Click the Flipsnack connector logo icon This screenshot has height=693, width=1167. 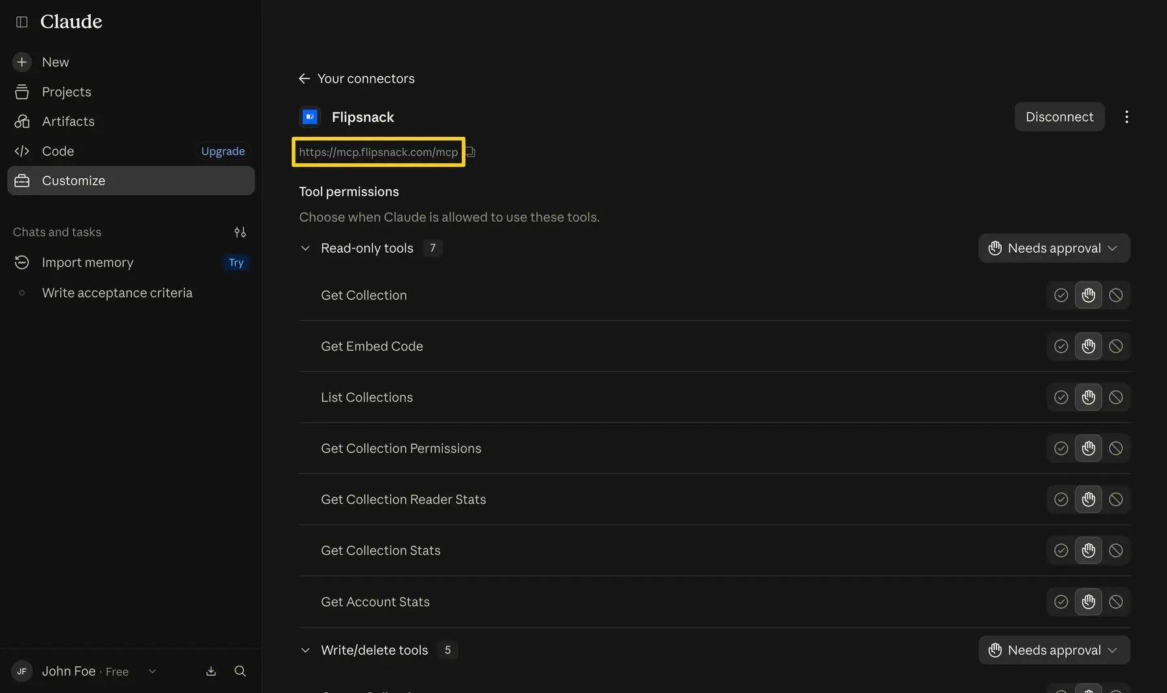(310, 117)
